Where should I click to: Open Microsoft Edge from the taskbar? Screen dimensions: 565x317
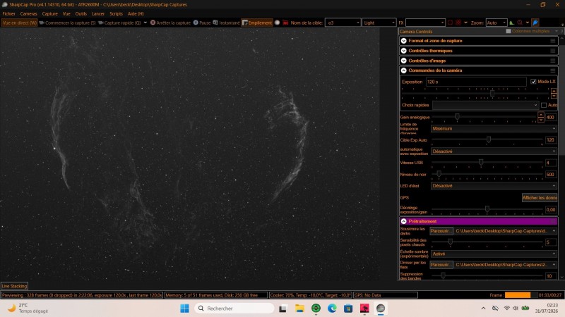point(332,309)
